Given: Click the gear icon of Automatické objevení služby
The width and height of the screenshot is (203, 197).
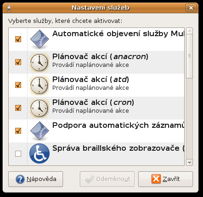Looking at the screenshot, I should tap(39, 39).
